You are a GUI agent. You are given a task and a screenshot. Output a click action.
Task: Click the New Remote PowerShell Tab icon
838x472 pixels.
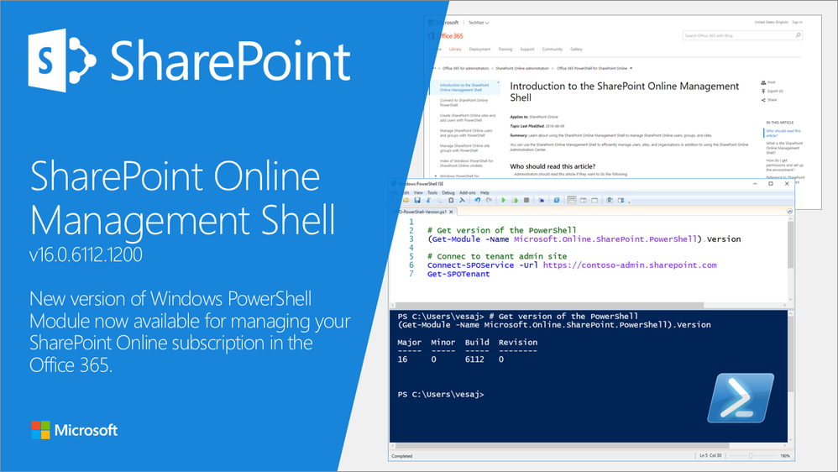point(542,200)
